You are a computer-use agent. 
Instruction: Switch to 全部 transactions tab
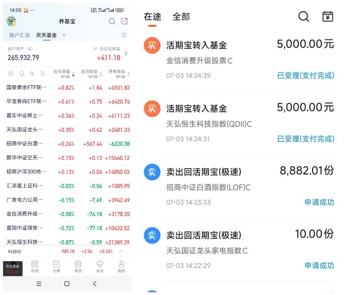[181, 17]
